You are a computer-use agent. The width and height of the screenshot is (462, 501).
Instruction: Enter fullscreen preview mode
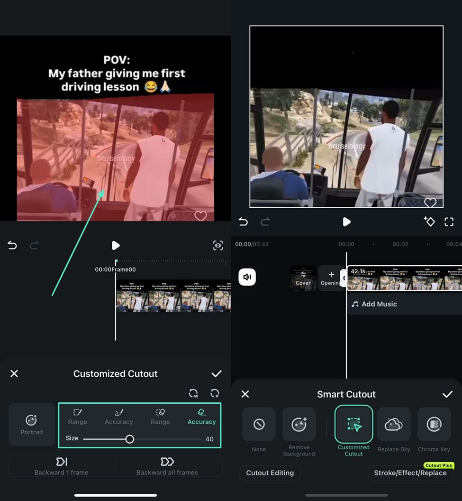coord(449,222)
